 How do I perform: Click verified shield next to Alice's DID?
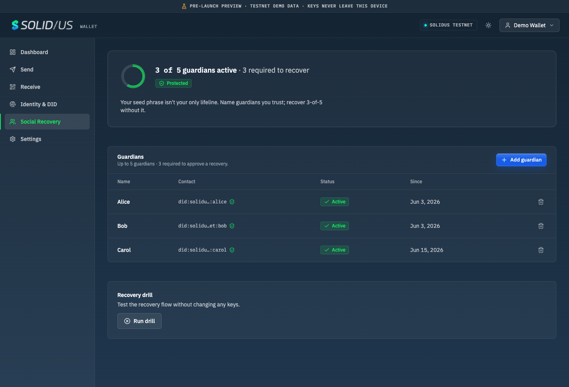232,202
